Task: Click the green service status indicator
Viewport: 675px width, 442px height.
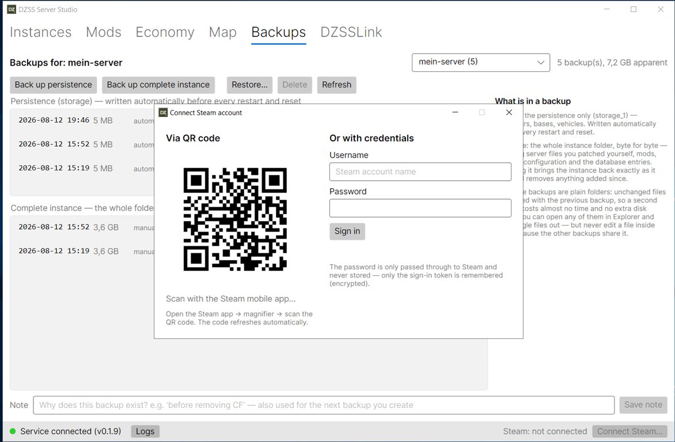Action: pos(13,431)
